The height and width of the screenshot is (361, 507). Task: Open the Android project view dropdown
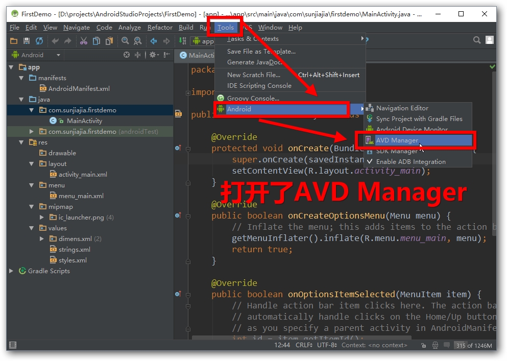(36, 55)
